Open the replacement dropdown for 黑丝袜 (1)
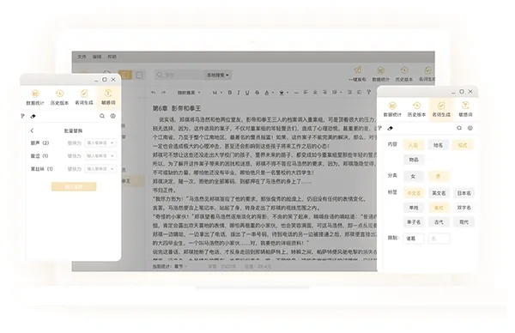The width and height of the screenshot is (515, 333). (x=100, y=169)
